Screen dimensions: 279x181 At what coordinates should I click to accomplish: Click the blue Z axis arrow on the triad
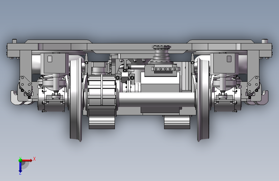pyautogui.click(x=20, y=167)
